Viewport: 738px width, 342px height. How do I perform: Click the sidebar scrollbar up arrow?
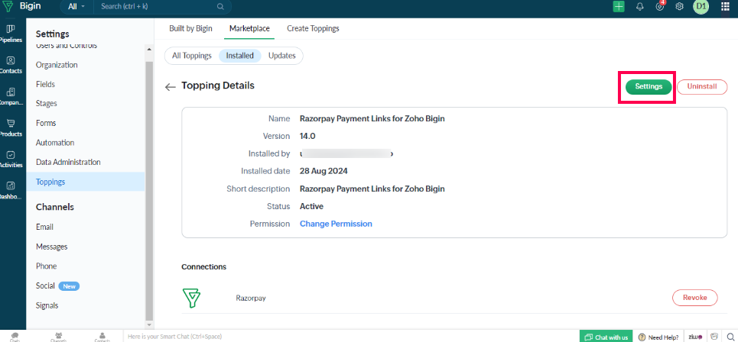coord(149,49)
